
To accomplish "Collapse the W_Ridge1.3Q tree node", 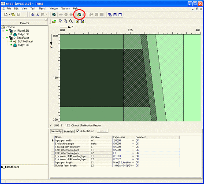I will 3,31.
